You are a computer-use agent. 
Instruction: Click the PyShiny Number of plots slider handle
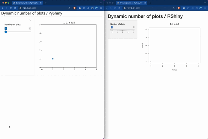pos(6,32)
